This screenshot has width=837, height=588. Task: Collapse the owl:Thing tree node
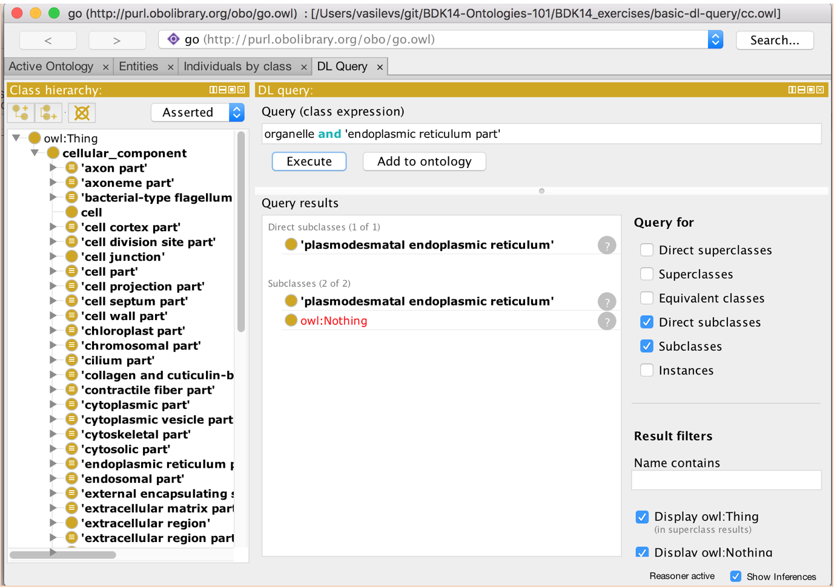pos(16,138)
